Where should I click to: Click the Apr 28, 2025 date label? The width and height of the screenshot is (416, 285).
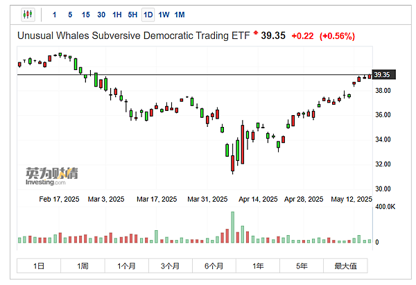(304, 199)
